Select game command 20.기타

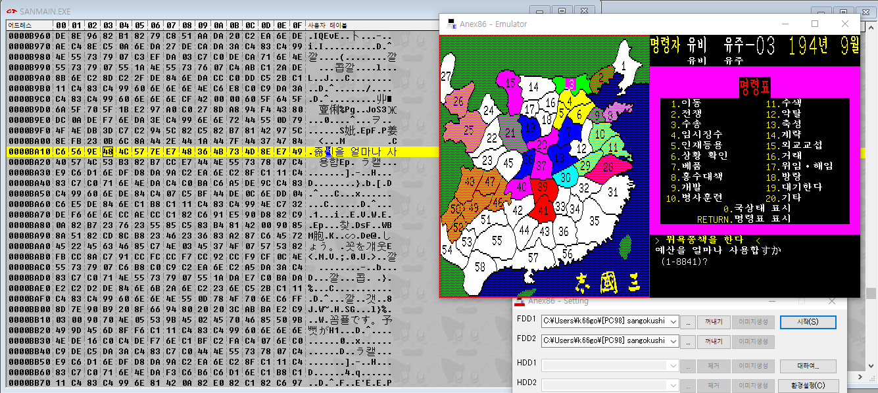click(x=783, y=198)
